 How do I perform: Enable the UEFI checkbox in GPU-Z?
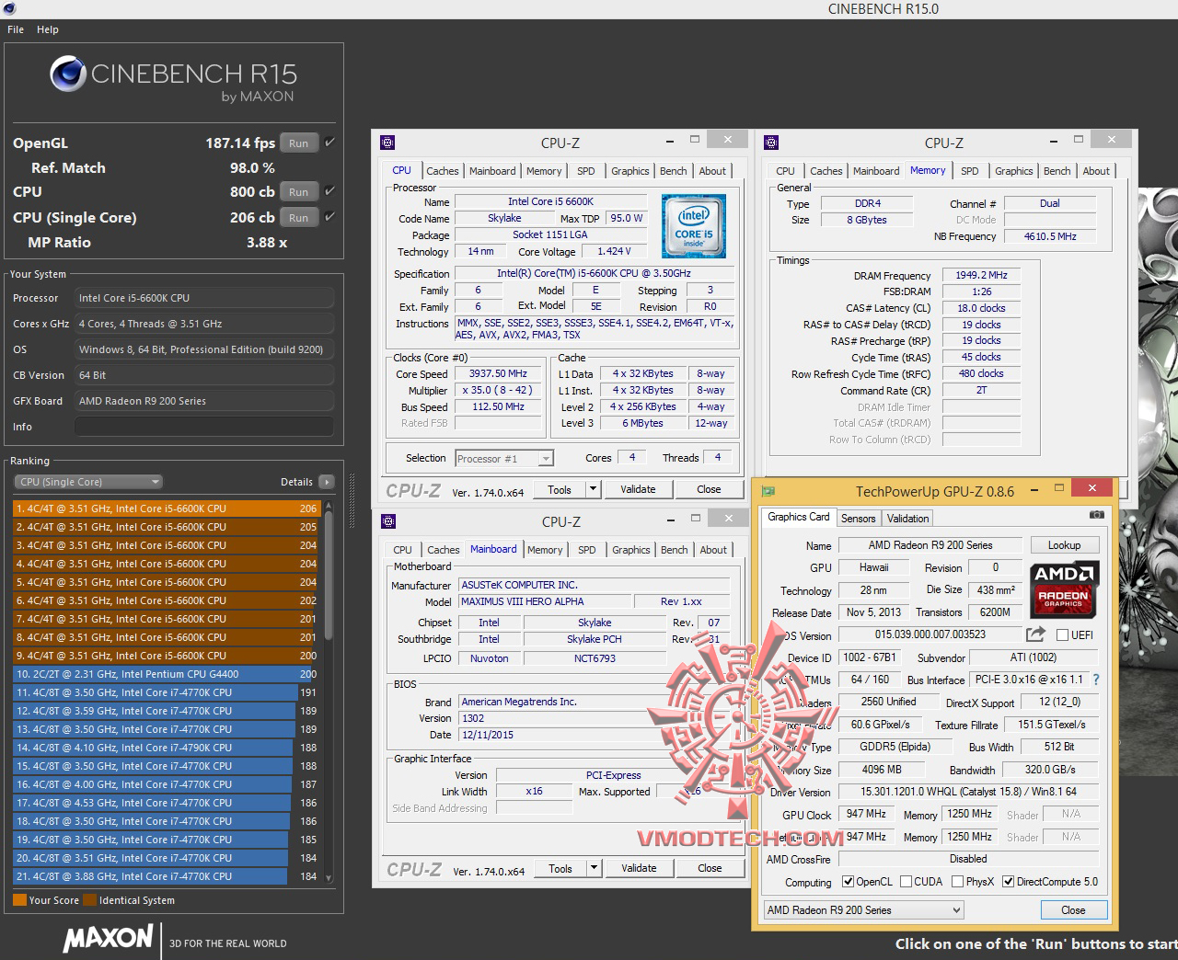(1062, 635)
